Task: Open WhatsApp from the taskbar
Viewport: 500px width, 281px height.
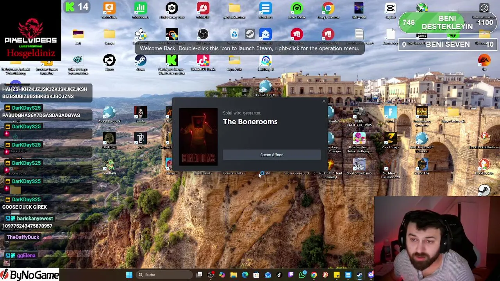Action: (x=302, y=275)
